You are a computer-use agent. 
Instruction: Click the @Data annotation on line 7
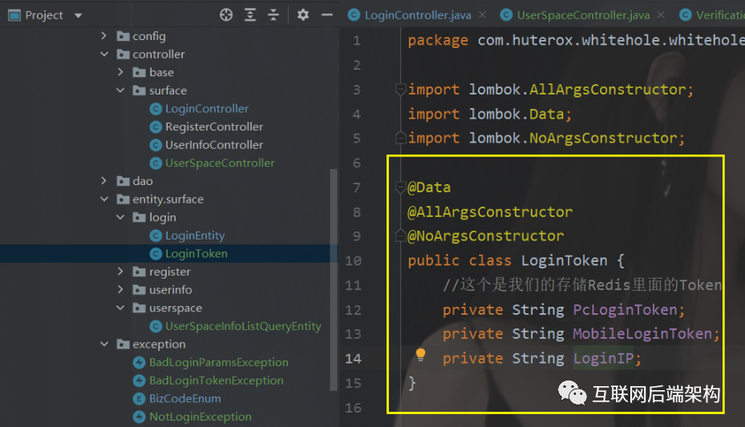pyautogui.click(x=429, y=187)
